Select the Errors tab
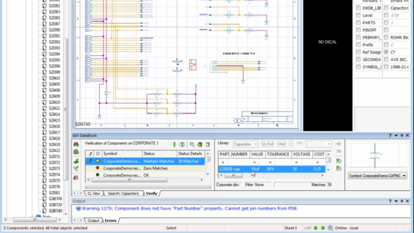This screenshot has height=233, width=414. (x=110, y=221)
